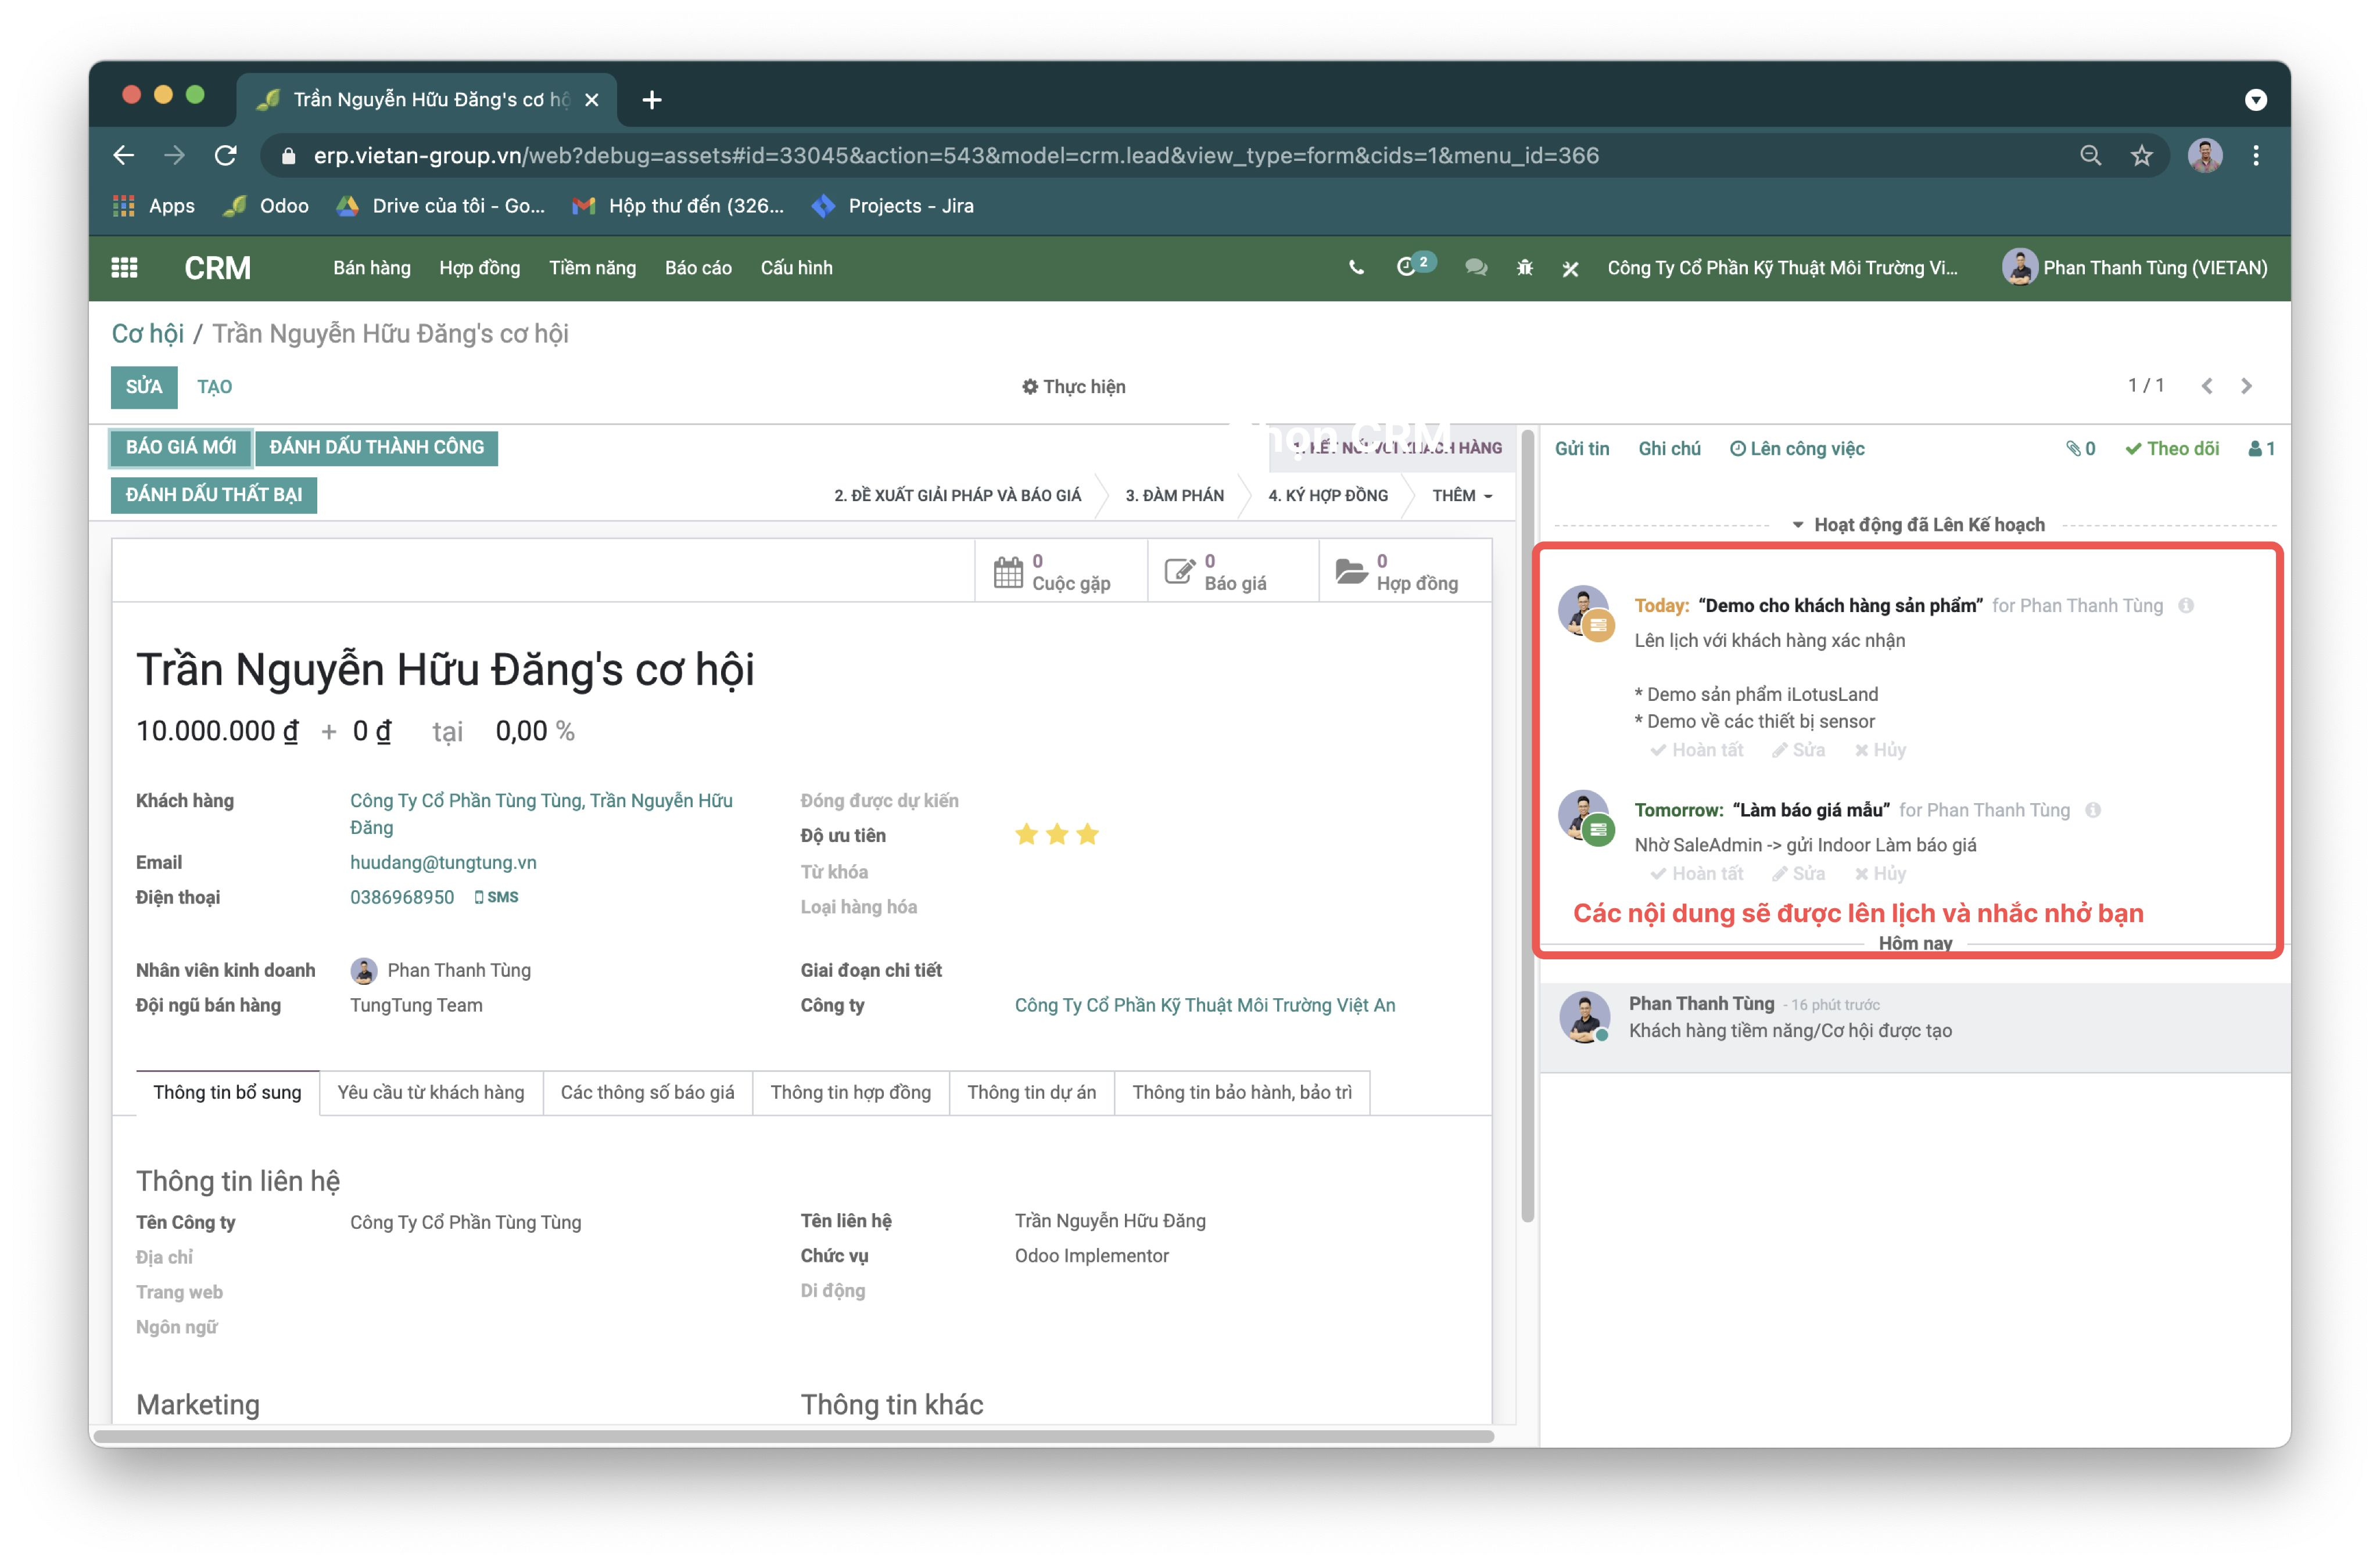This screenshot has height=1565, width=2380.
Task: Open the activities clock icon with badge
Action: 1408,267
